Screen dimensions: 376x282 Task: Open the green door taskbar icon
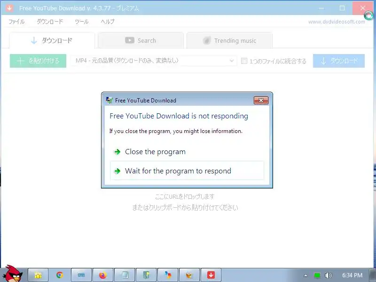(146, 275)
